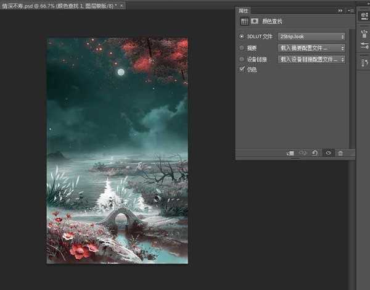Select the 3DLUT 文件 radio button
Image resolution: width=370 pixels, height=290 pixels.
tap(242, 37)
